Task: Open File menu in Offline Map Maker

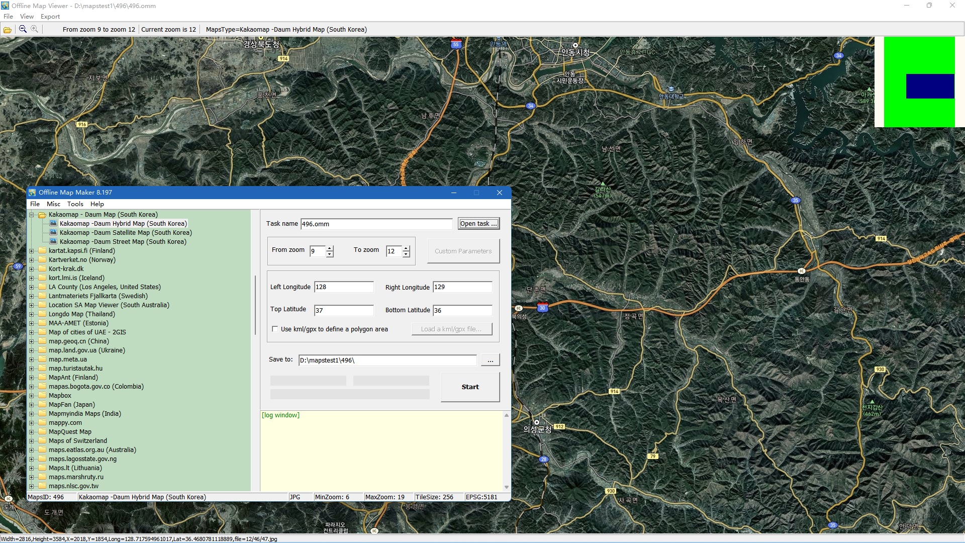Action: [35, 204]
